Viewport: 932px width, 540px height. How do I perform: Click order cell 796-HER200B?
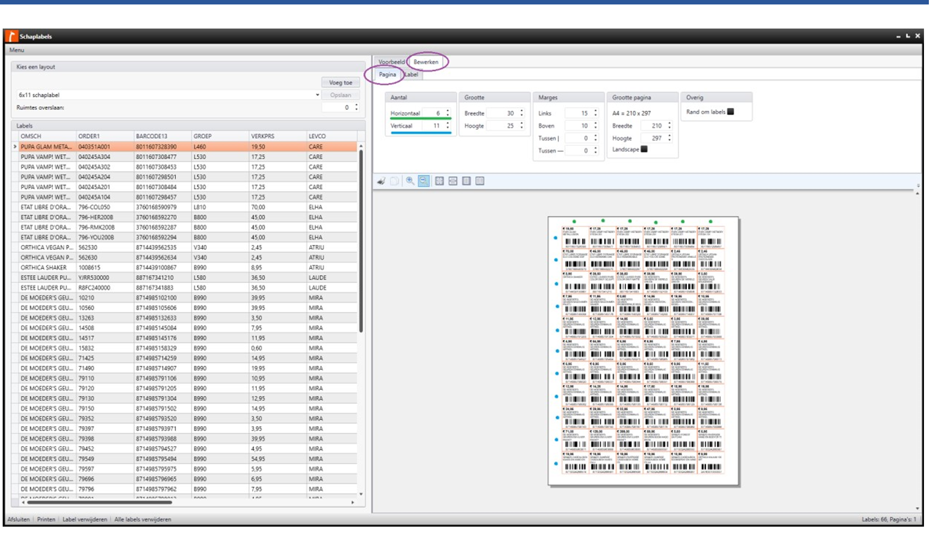click(105, 217)
